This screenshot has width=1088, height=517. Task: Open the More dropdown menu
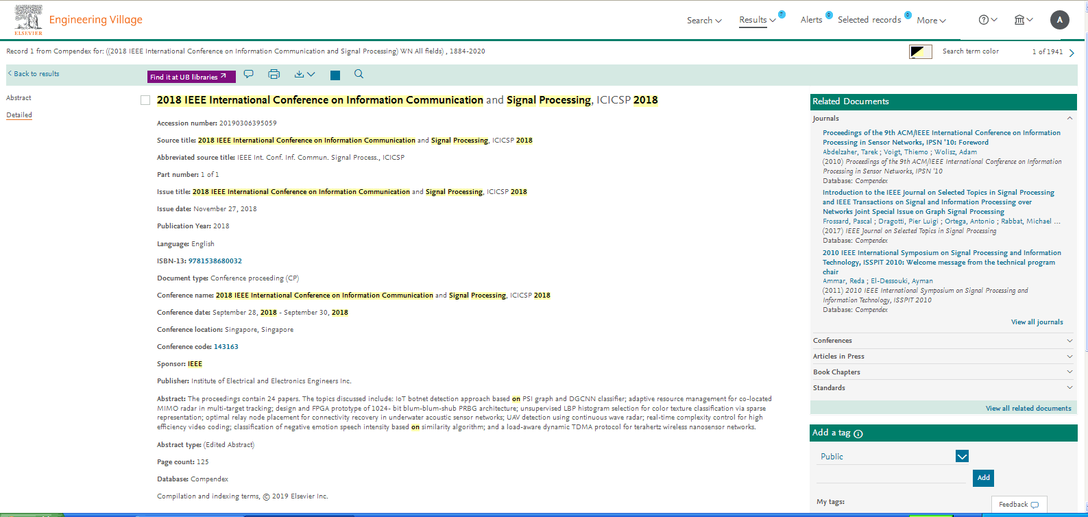pyautogui.click(x=931, y=21)
